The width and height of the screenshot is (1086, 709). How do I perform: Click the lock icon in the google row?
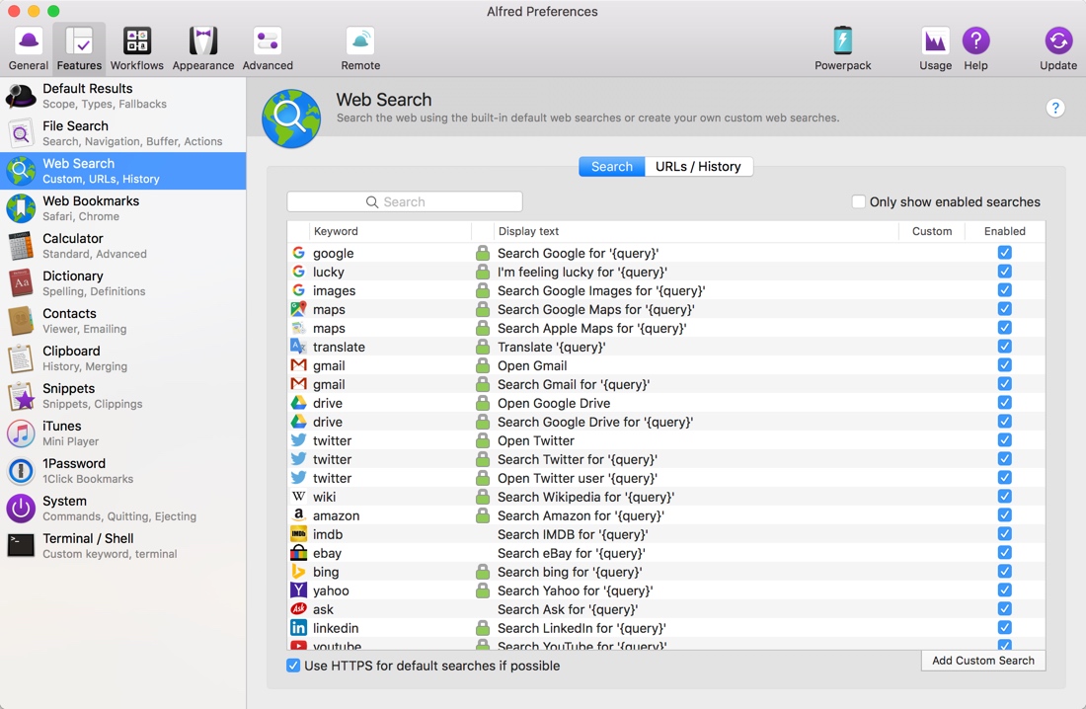coord(483,253)
